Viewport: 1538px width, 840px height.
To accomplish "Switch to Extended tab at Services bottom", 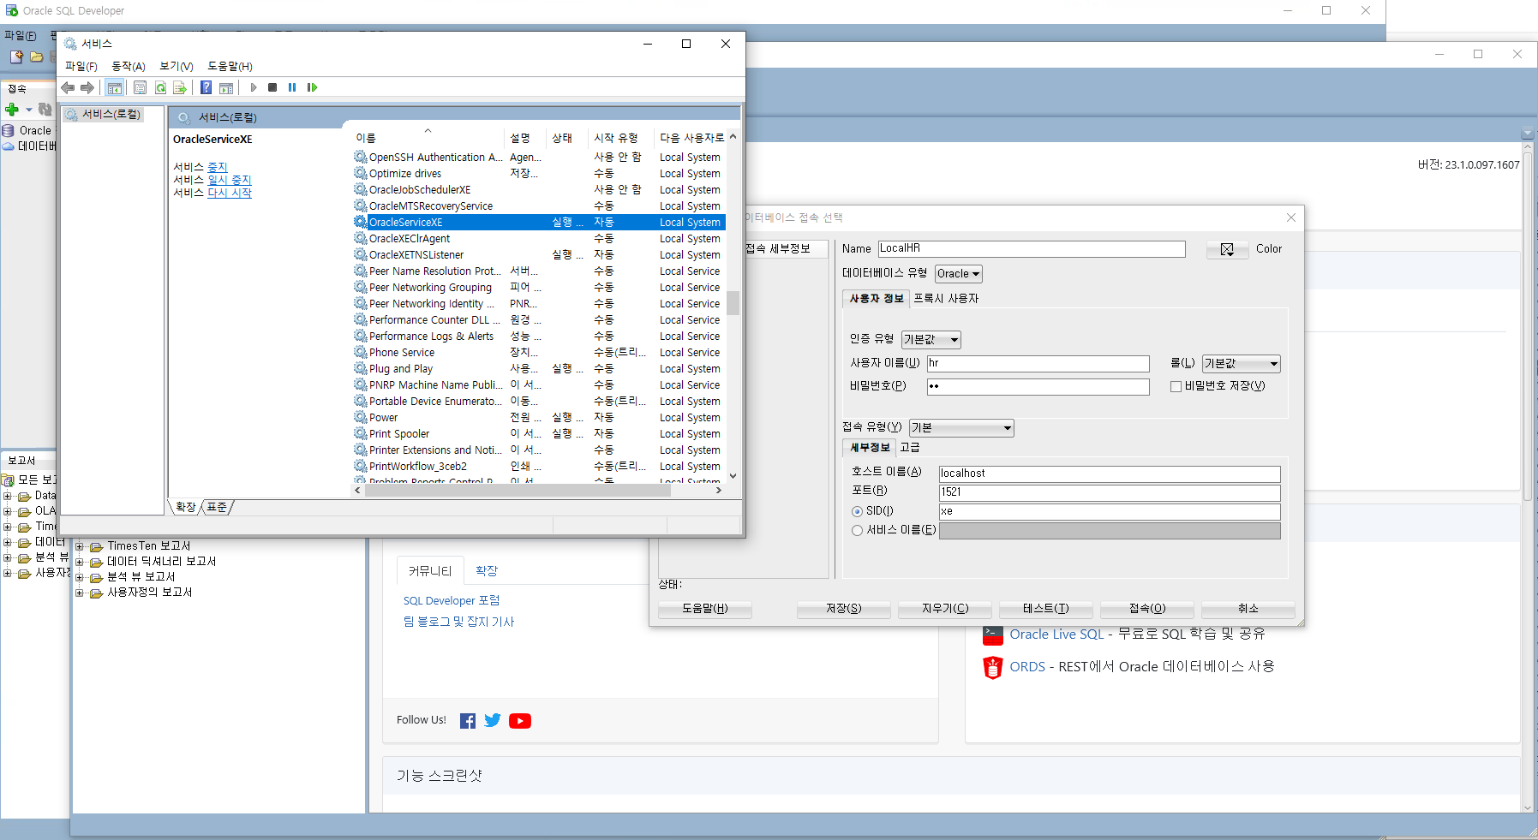I will pyautogui.click(x=186, y=507).
